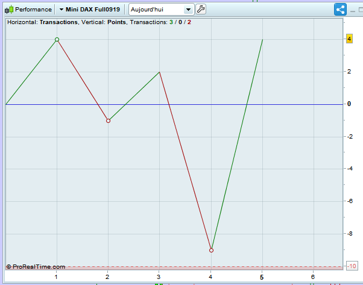Expand the Aujourd'hui period combo box
This screenshot has height=285, width=363.
(162, 10)
